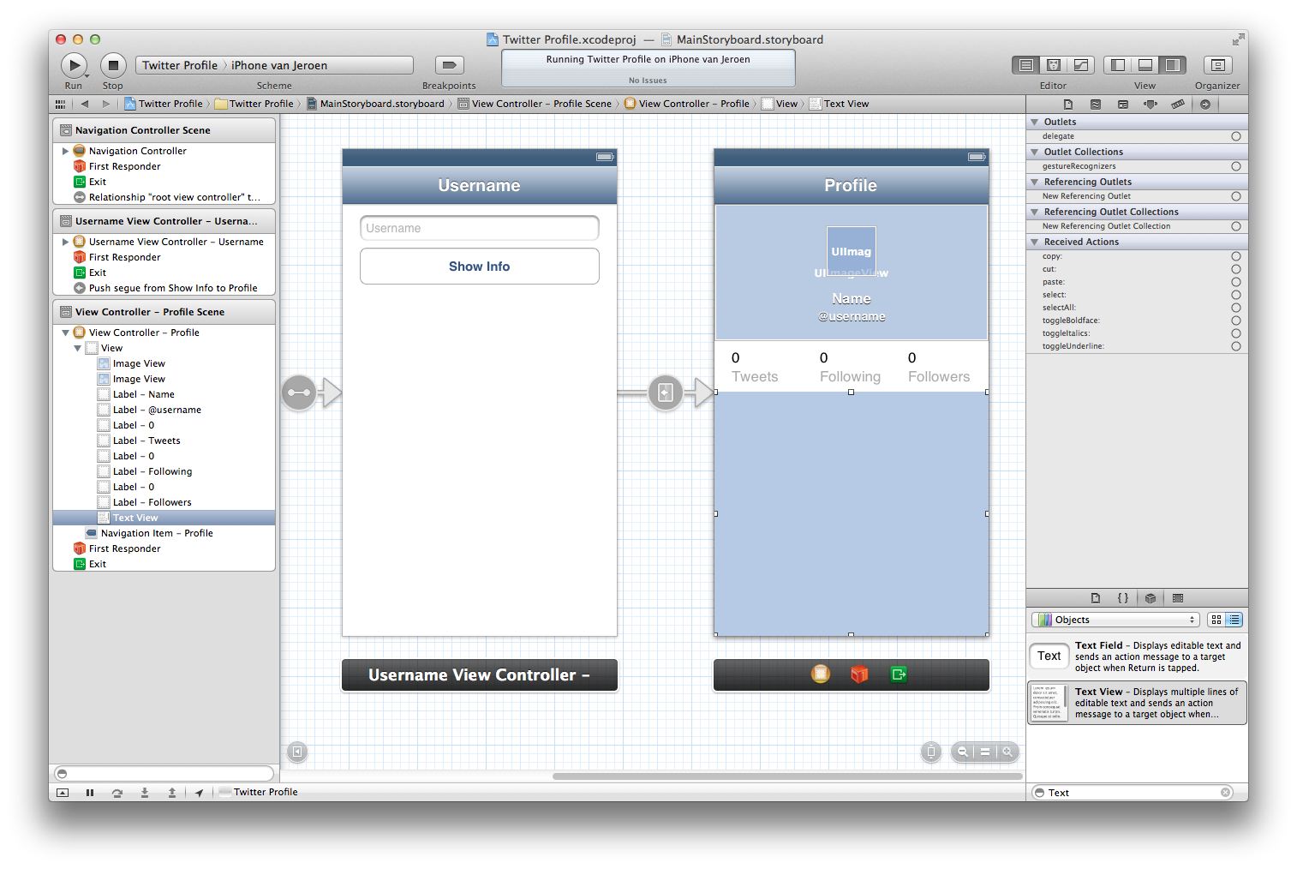
Task: Click the root view controller segue icon
Action: (299, 393)
